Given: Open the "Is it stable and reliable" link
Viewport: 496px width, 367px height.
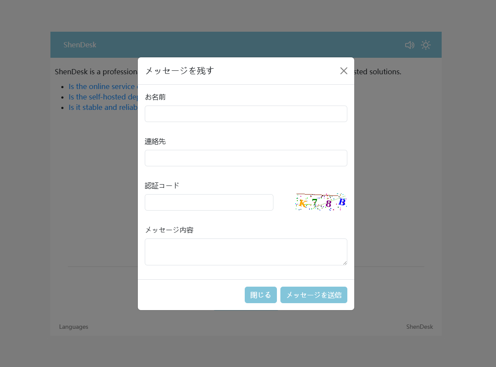Looking at the screenshot, I should tap(103, 107).
